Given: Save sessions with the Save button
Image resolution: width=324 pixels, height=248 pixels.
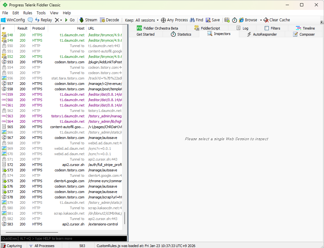Looking at the screenshot, I should point(213,20).
